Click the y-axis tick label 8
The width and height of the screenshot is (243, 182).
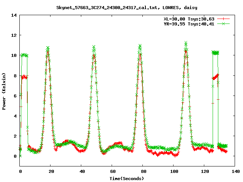point(15,76)
